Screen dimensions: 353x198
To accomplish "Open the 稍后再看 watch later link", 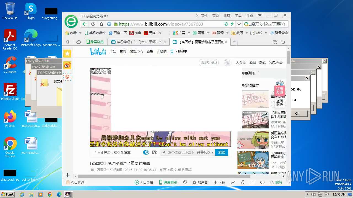I will tap(276, 63).
